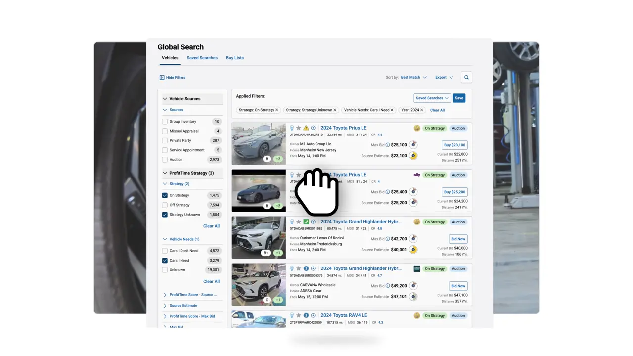Image resolution: width=633 pixels, height=356 pixels.
Task: Open the Ourisman Grand Highlander photo thumbnail
Action: click(x=259, y=238)
